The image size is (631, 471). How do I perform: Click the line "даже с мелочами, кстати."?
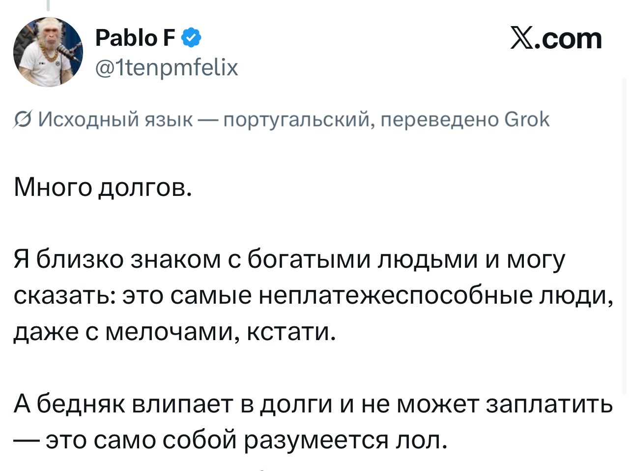point(175,331)
